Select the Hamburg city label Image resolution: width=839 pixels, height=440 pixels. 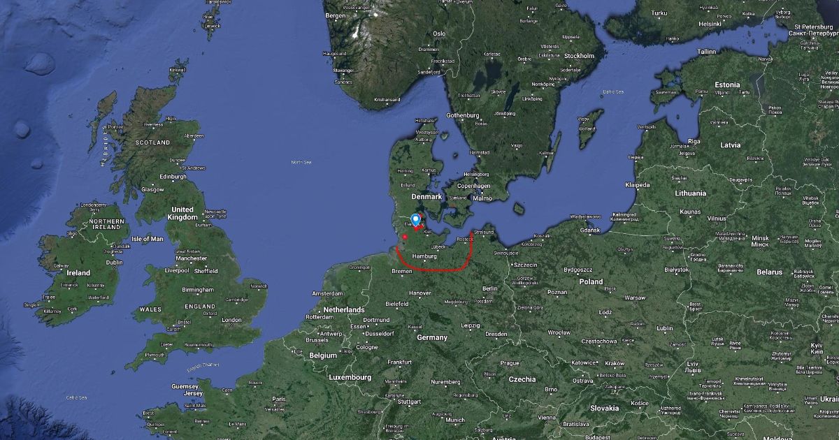tap(425, 256)
